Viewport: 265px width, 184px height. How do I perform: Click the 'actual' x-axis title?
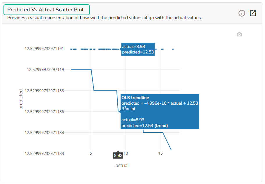point(122,165)
